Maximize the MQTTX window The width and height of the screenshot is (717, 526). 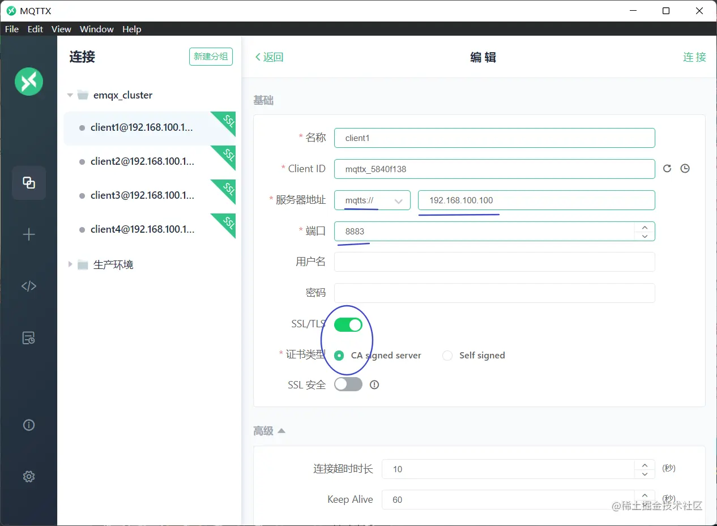(x=666, y=11)
